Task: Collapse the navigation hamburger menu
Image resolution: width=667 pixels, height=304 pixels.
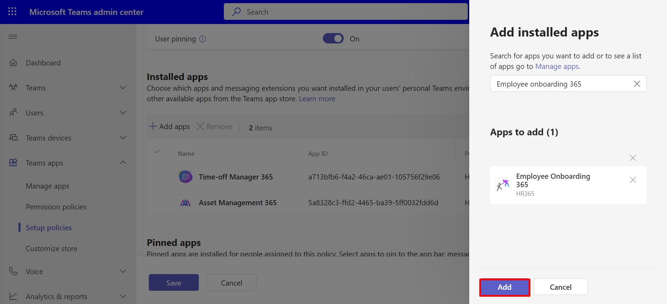Action: (13, 37)
